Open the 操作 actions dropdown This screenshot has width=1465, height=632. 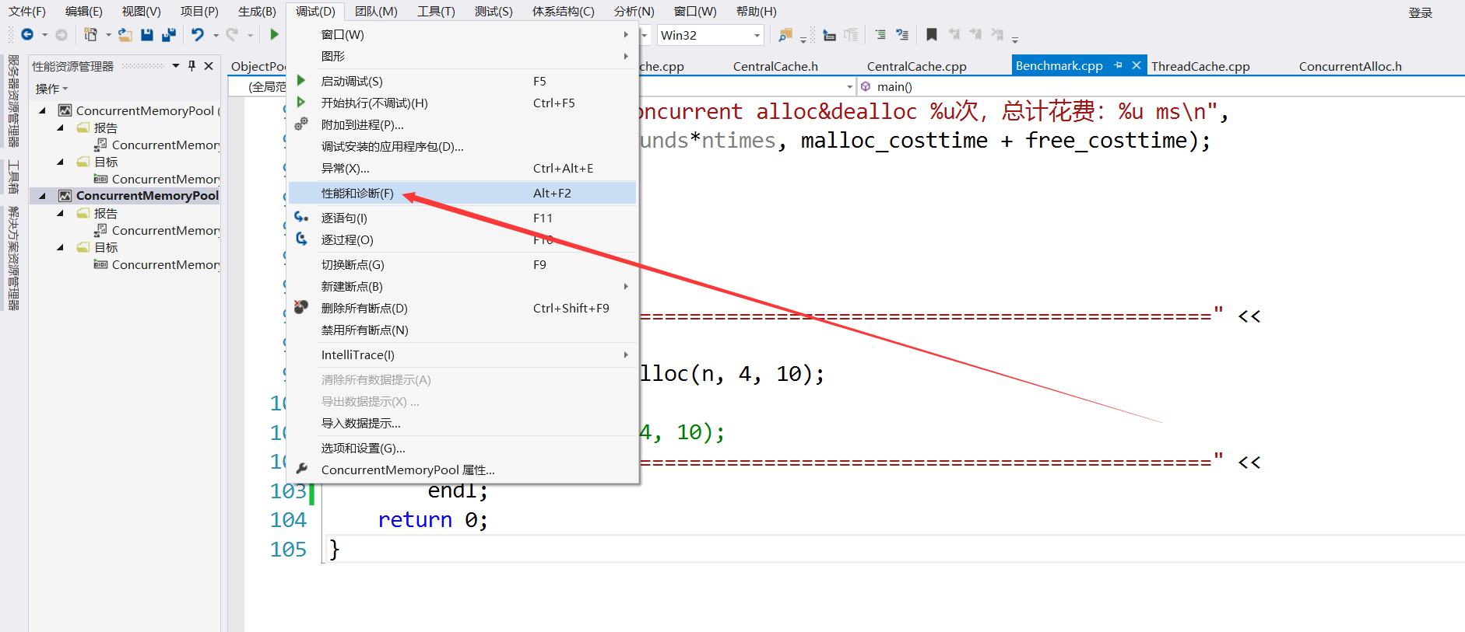51,89
